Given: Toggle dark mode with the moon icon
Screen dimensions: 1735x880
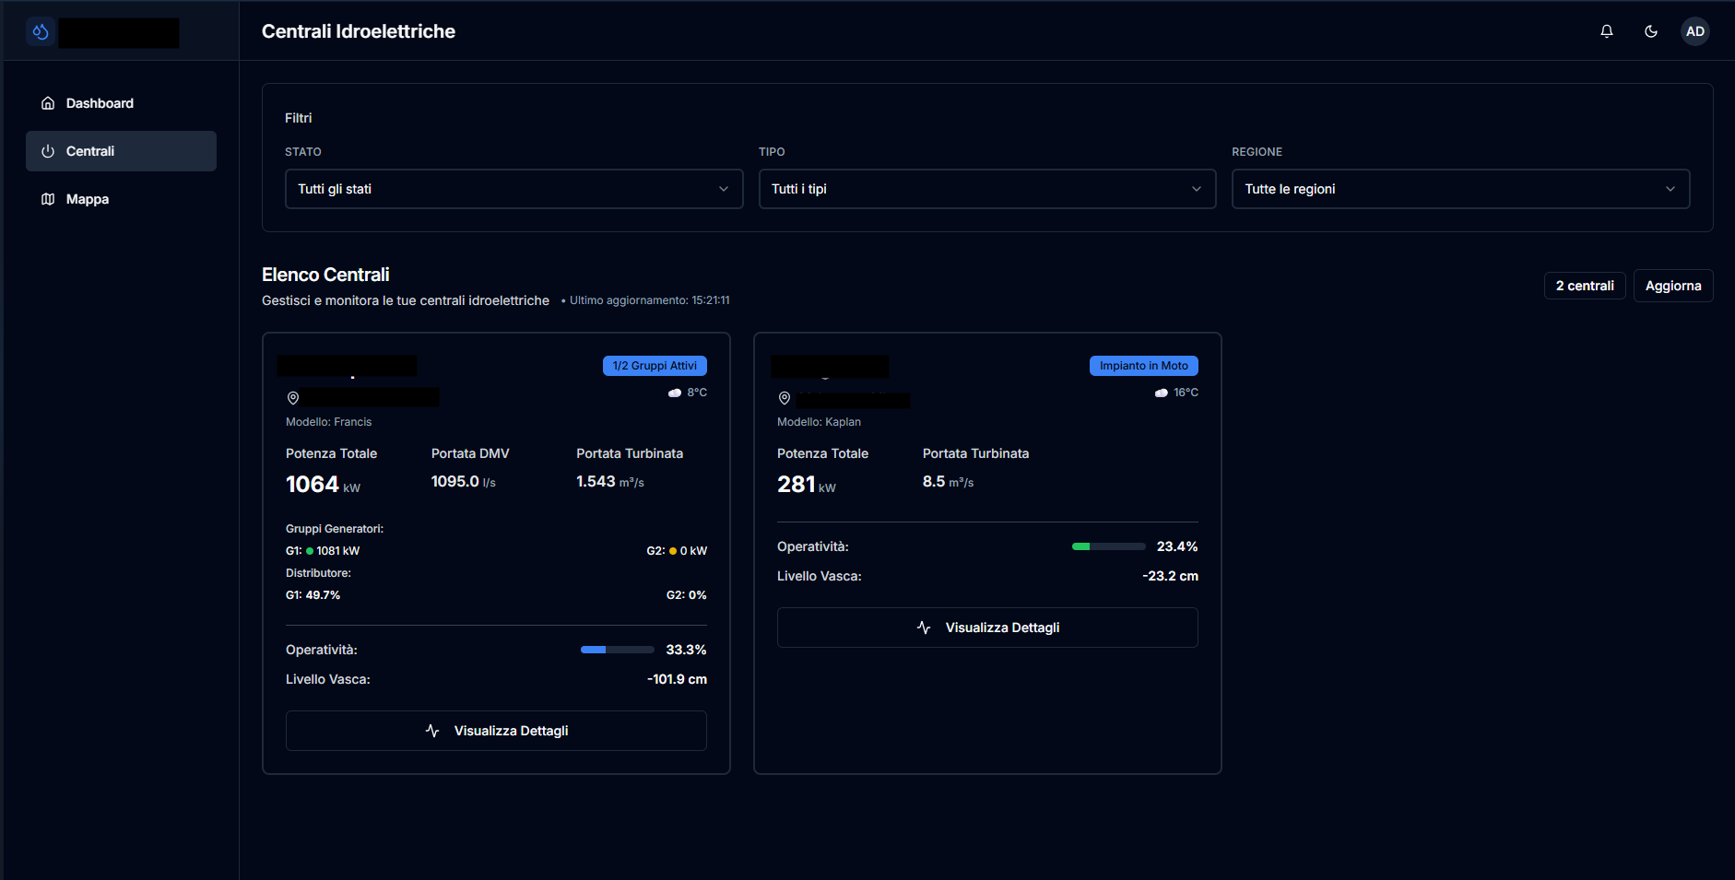Looking at the screenshot, I should (1651, 30).
